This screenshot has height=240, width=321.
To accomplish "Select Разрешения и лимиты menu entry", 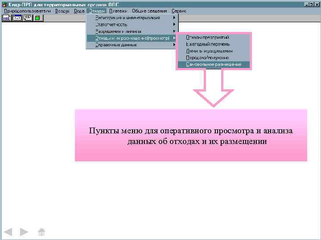I will point(132,31).
